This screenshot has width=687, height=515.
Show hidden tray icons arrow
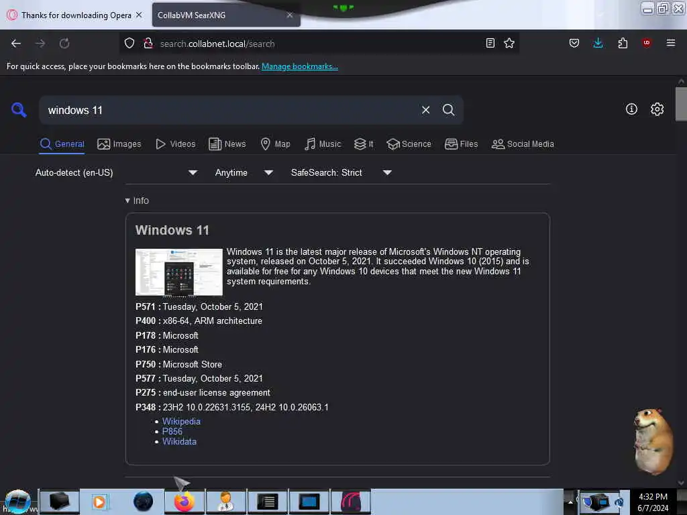[x=570, y=502]
